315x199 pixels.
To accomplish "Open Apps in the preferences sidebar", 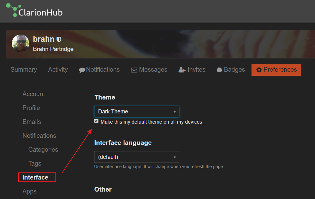I will point(29,191).
